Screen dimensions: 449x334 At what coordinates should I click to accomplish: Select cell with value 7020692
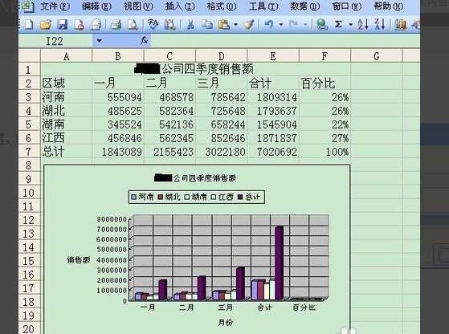coord(273,152)
